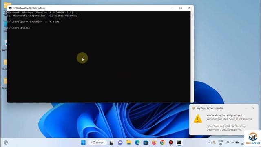Open the red screen recorder taskbar icon
Image resolution: width=261 pixels, height=147 pixels.
click(x=171, y=143)
